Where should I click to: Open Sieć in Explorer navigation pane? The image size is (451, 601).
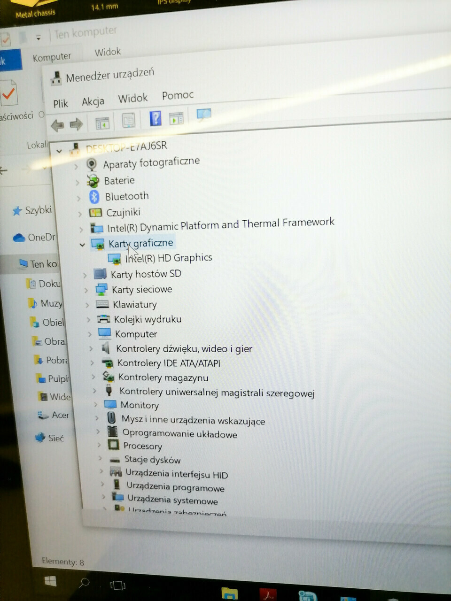pos(50,438)
